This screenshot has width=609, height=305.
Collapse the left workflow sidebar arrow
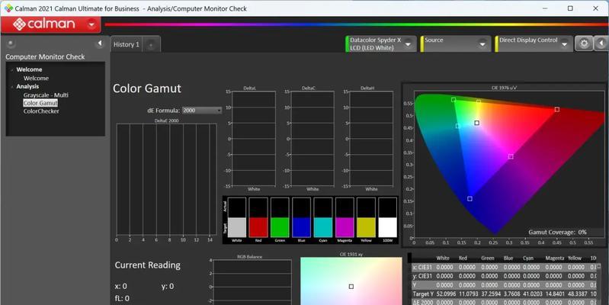coord(99,43)
